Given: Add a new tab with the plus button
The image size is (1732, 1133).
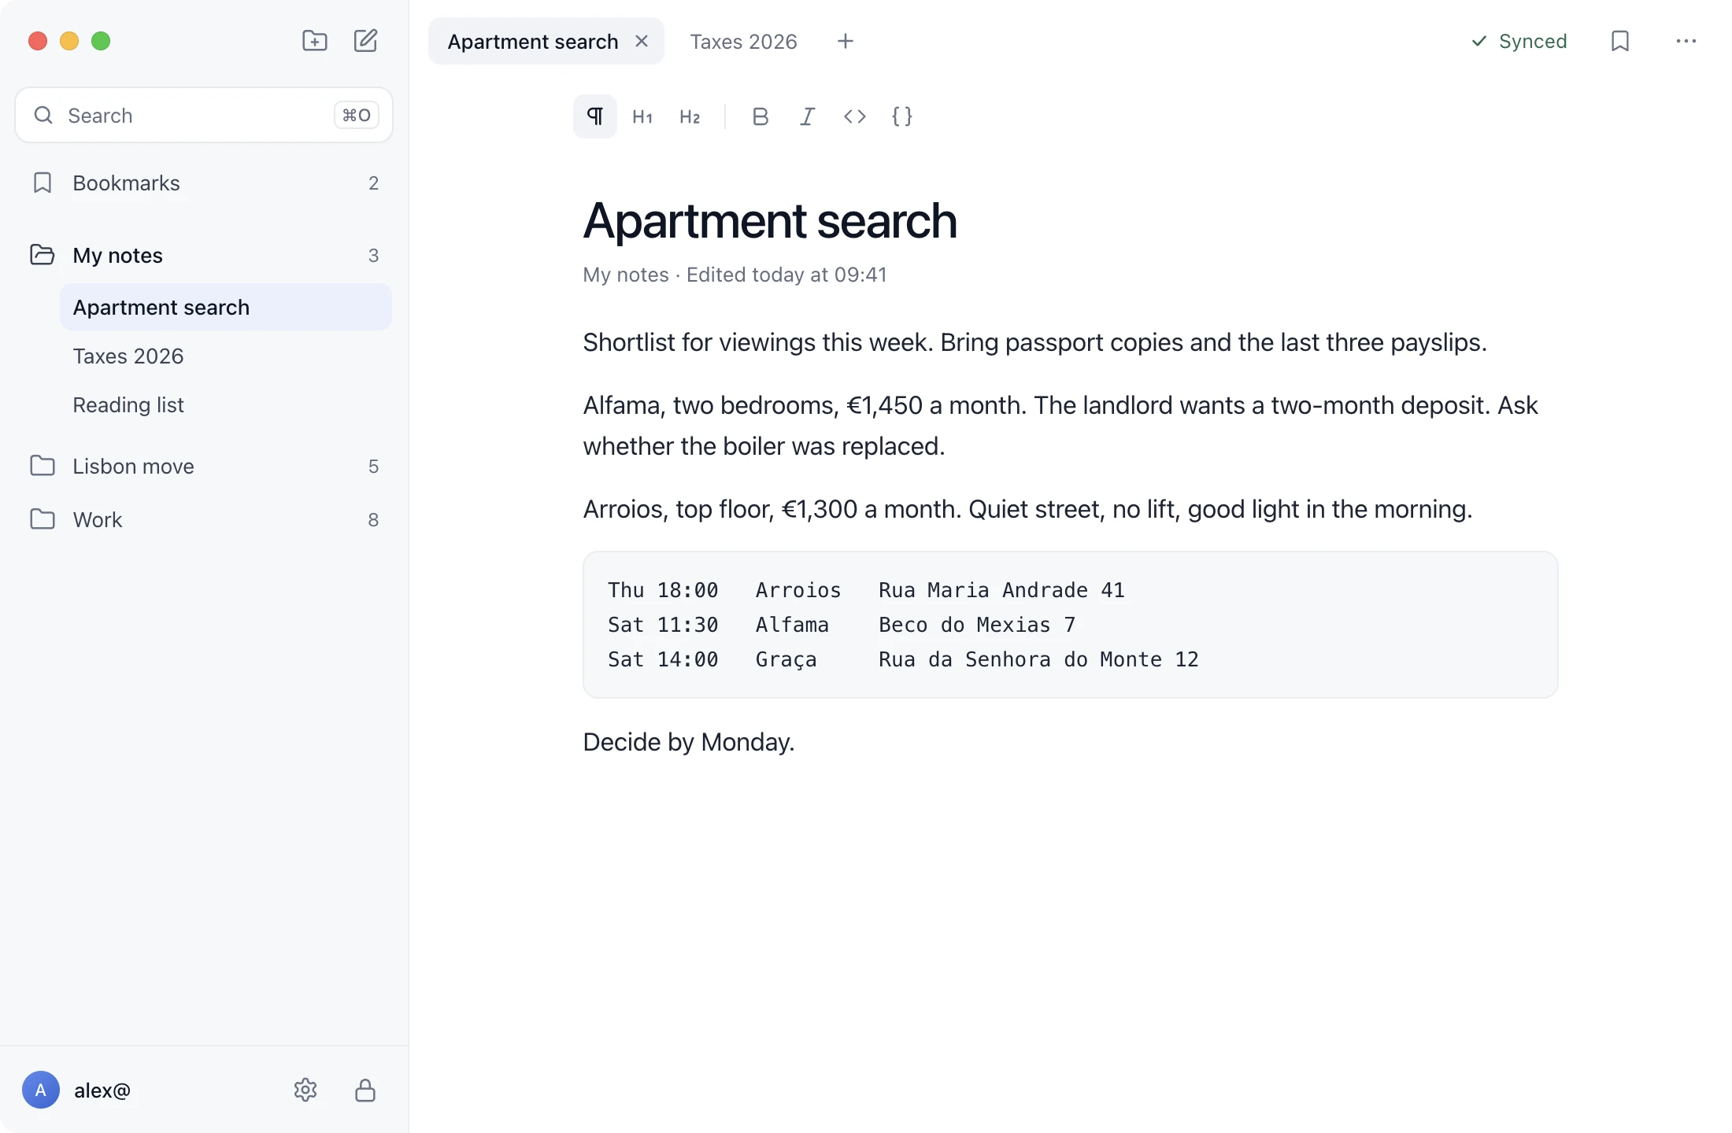Looking at the screenshot, I should (x=846, y=41).
